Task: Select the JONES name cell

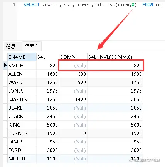Action: point(22,91)
